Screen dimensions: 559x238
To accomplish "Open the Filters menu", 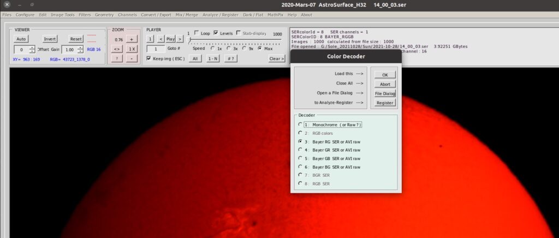I will click(85, 15).
